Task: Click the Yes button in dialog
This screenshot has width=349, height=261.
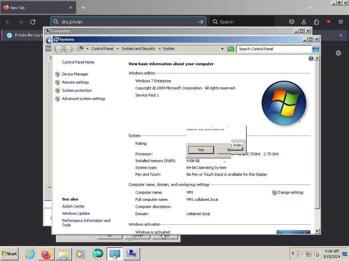Action: tap(201, 150)
